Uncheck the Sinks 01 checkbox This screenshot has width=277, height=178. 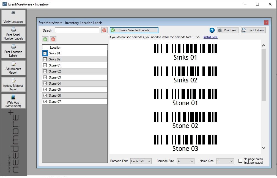[45, 53]
